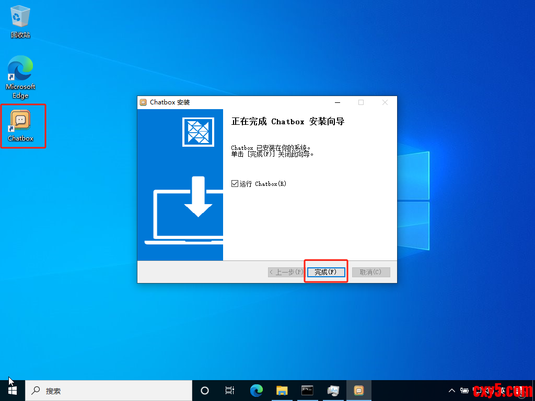Click the battery icon in system tray
Image resolution: width=535 pixels, height=401 pixels.
pos(464,390)
